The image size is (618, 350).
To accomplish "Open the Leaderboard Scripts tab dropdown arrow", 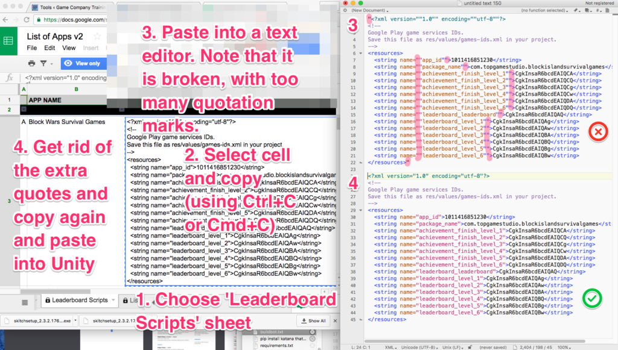I will (x=113, y=300).
